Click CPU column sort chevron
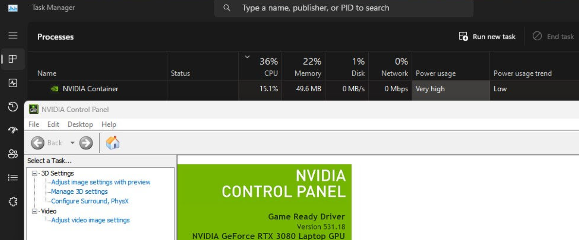Image resolution: width=579 pixels, height=240 pixels. coord(247,57)
